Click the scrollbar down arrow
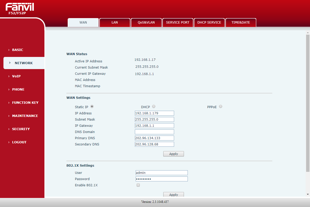 click(308, 194)
